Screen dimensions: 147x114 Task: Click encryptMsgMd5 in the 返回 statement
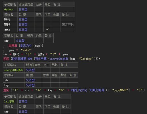point(59,59)
